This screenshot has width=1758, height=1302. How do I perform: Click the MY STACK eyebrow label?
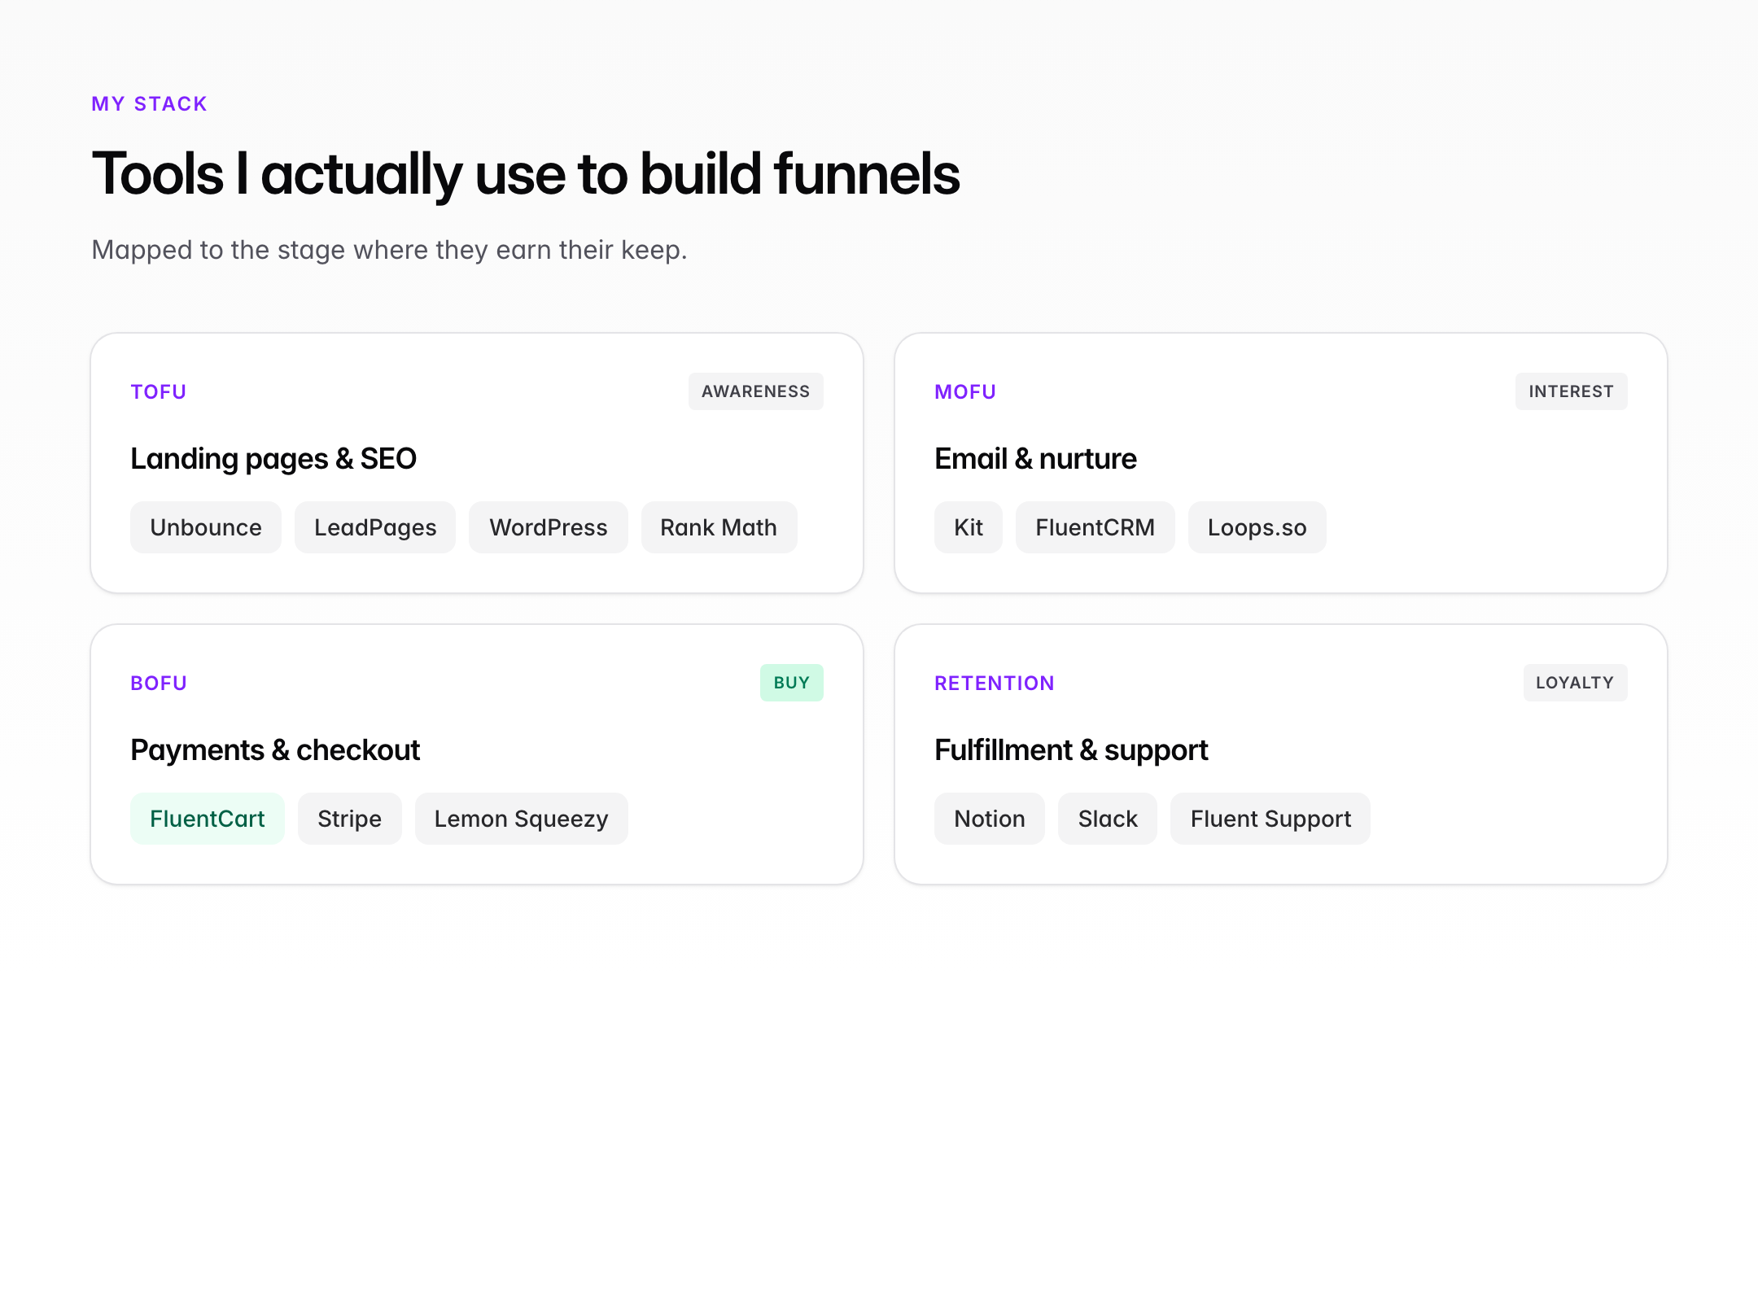[x=150, y=104]
